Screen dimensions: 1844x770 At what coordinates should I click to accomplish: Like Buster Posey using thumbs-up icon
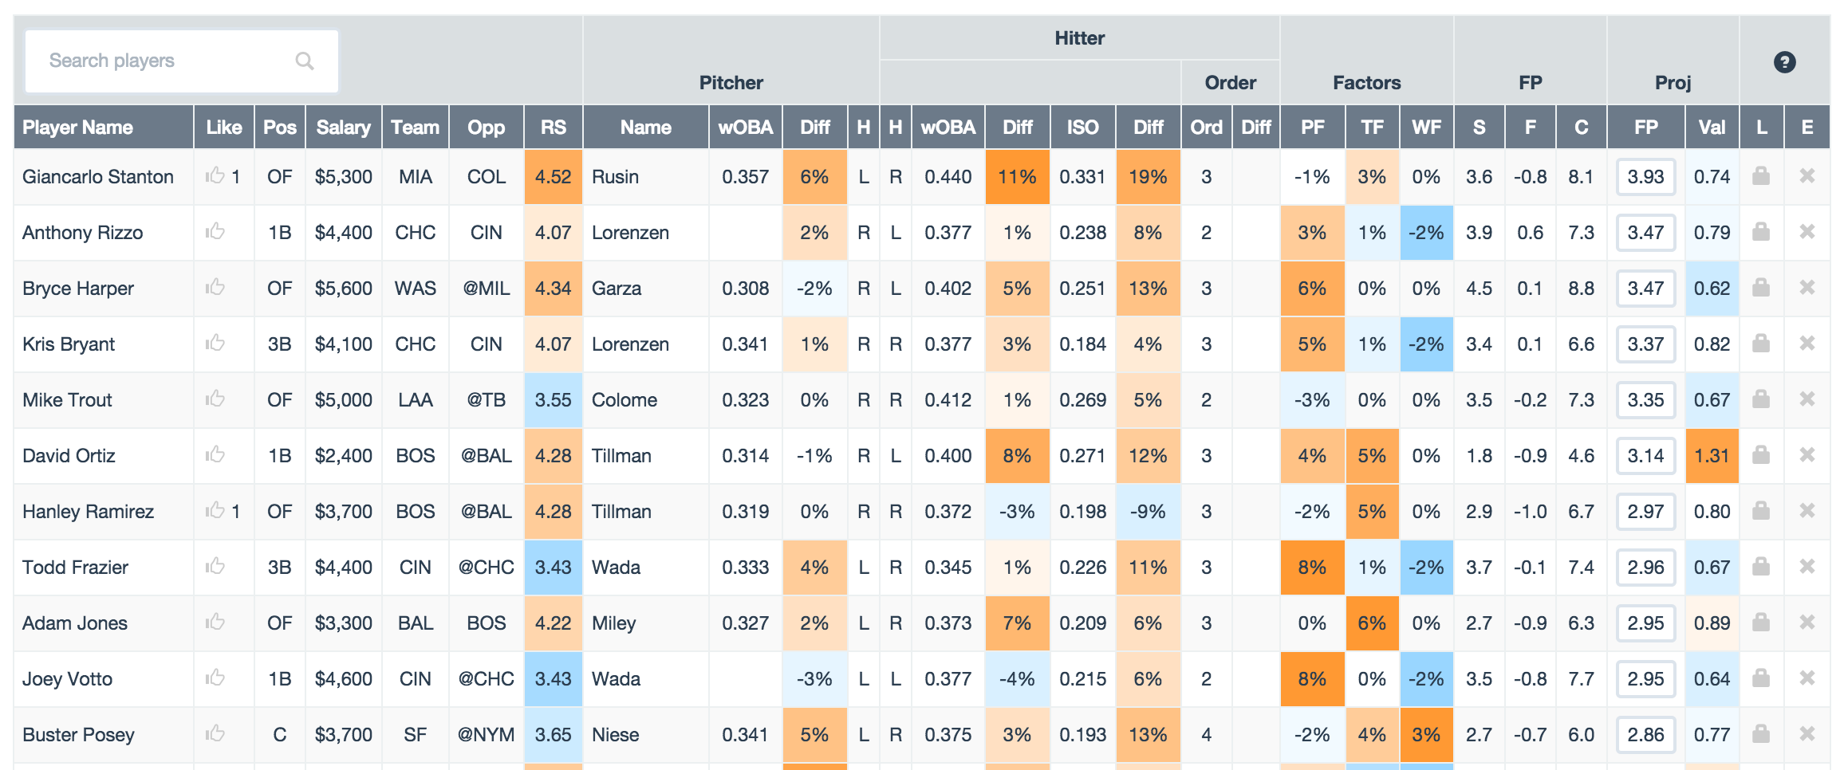[215, 734]
